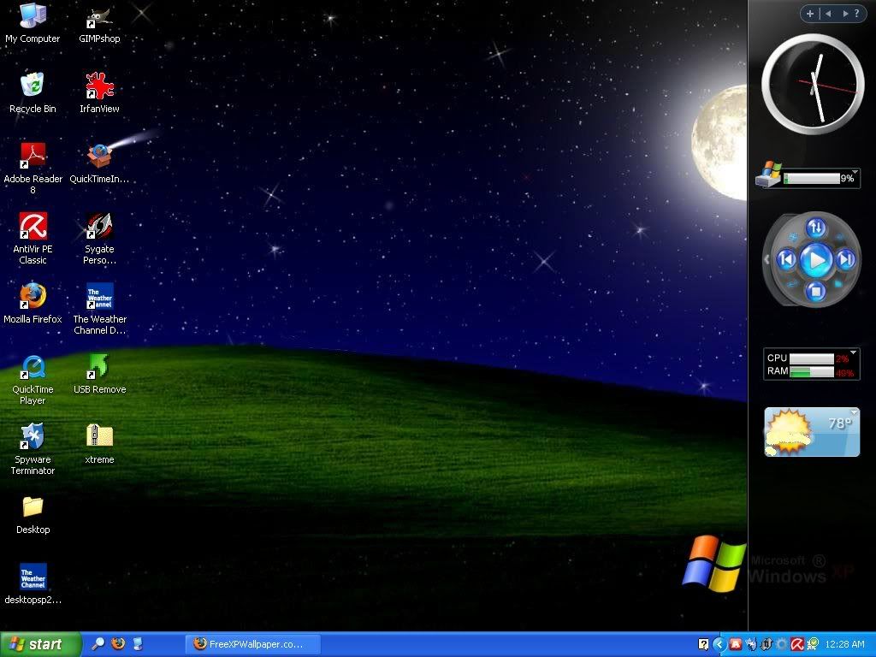
Task: Open the weather gadget dropdown arrow
Action: coord(855,412)
